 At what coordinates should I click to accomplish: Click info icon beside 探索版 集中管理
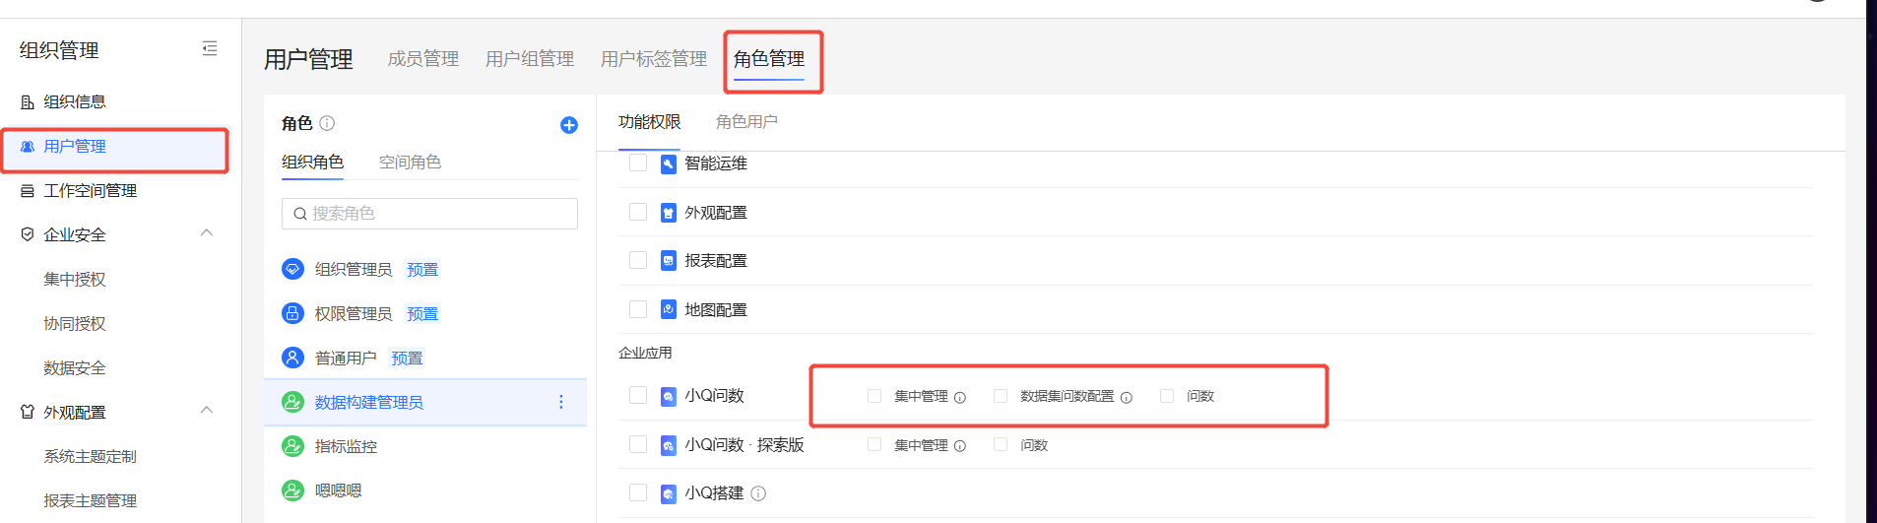[x=960, y=446]
